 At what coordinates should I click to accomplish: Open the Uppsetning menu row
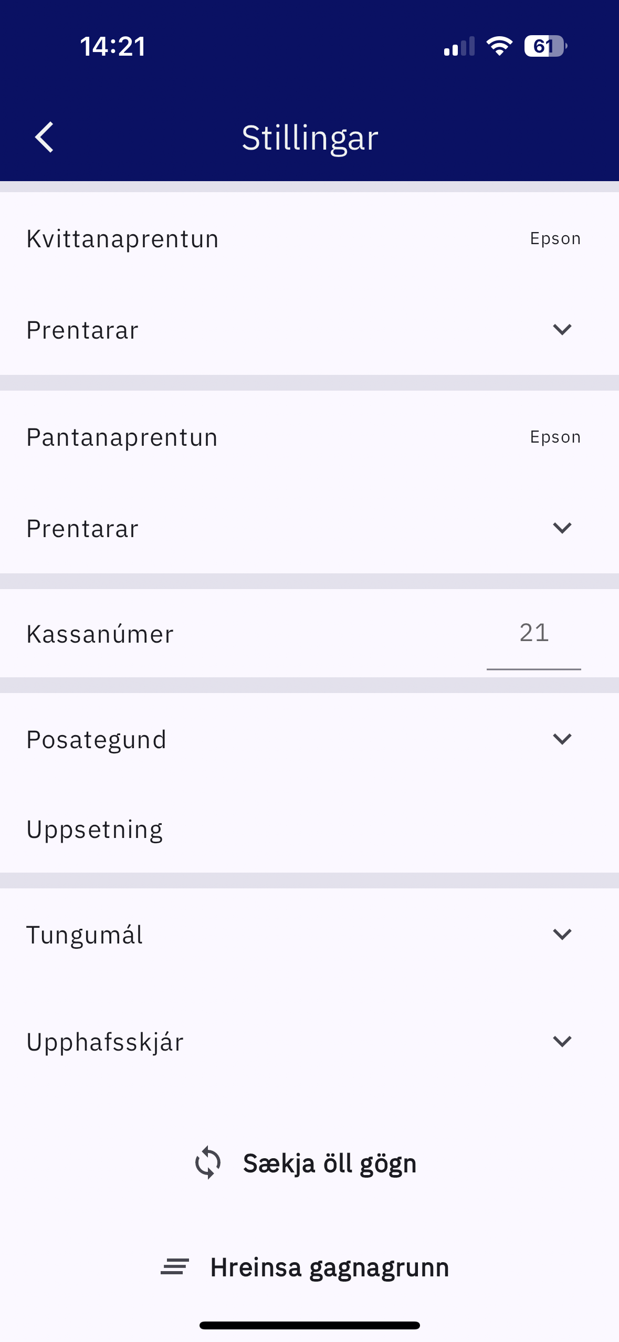[x=95, y=830]
